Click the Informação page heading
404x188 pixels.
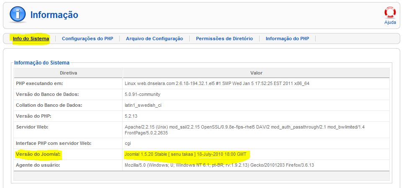pos(54,15)
